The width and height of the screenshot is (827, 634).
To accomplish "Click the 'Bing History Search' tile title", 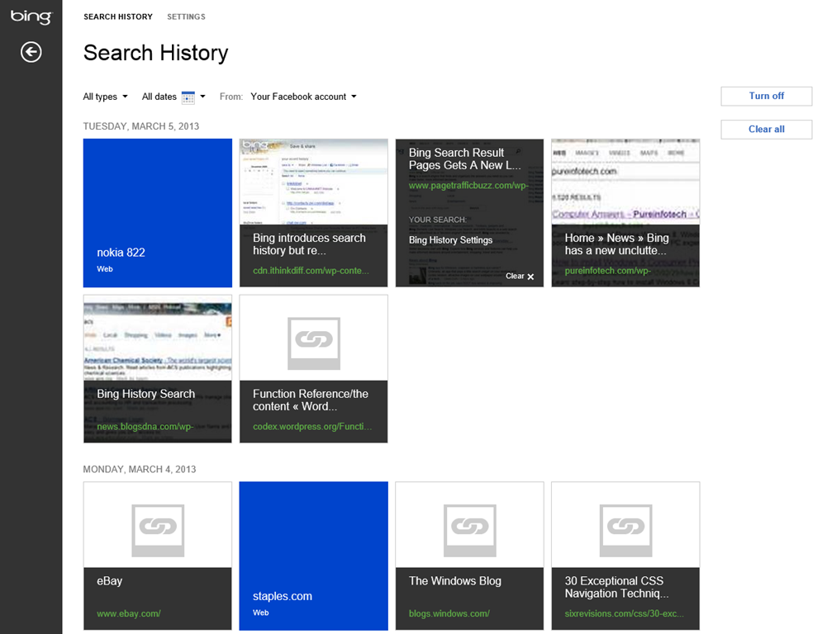I will click(145, 394).
